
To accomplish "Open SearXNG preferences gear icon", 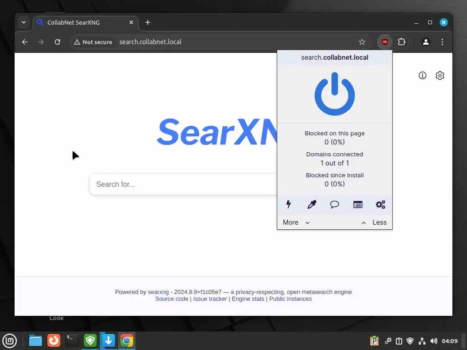I will point(440,75).
